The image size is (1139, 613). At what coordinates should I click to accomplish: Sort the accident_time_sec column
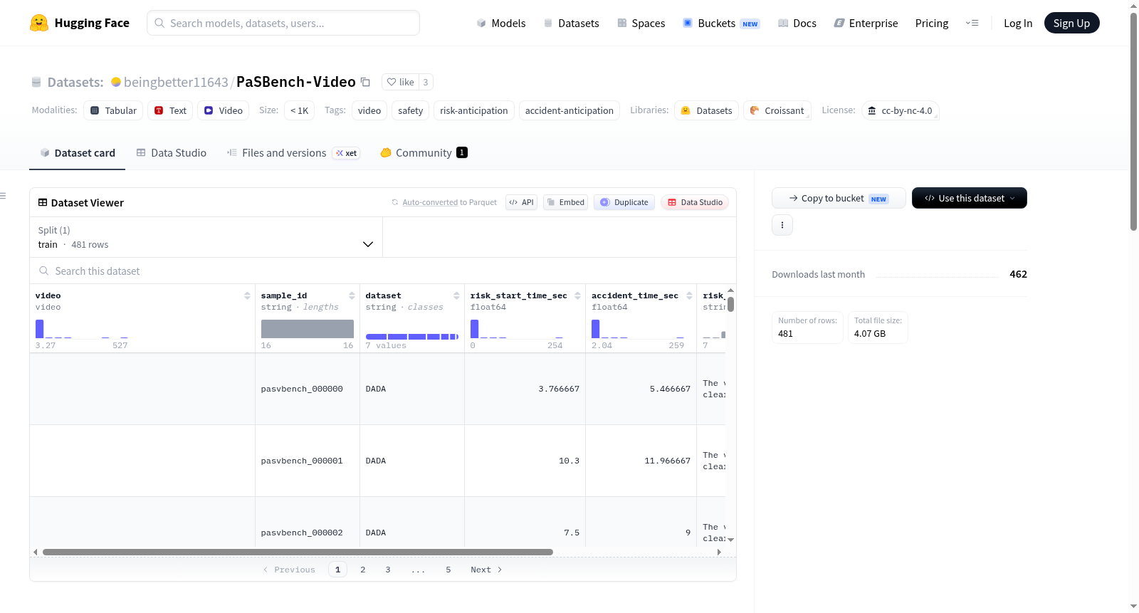point(689,295)
